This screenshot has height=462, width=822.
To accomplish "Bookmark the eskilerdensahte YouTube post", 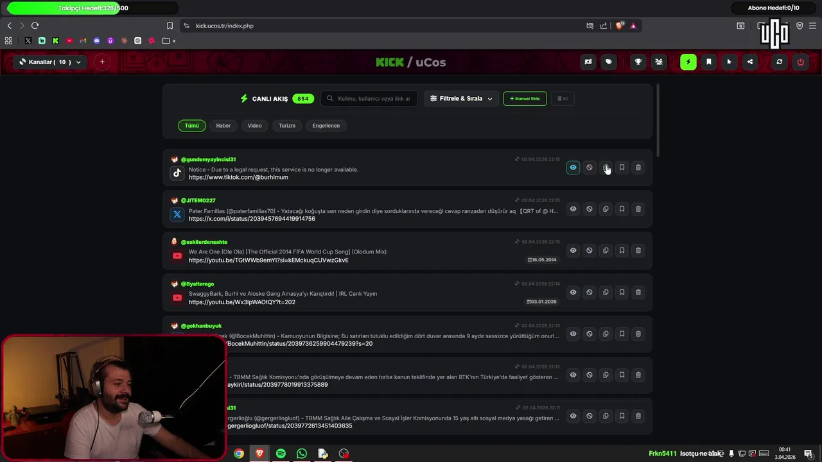I will tap(622, 250).
